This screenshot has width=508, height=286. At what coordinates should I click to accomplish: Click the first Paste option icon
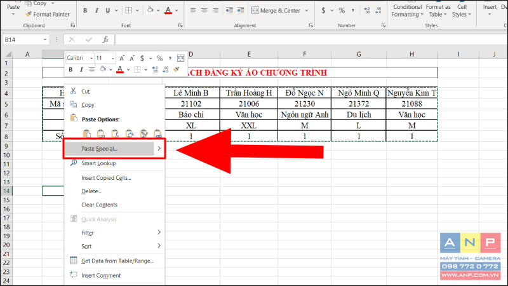tap(86, 133)
